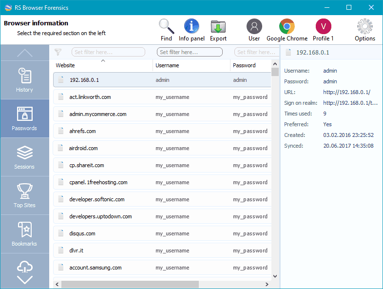Select account.samsung.com entry
Viewport: 383px width, 289px height.
162,268
